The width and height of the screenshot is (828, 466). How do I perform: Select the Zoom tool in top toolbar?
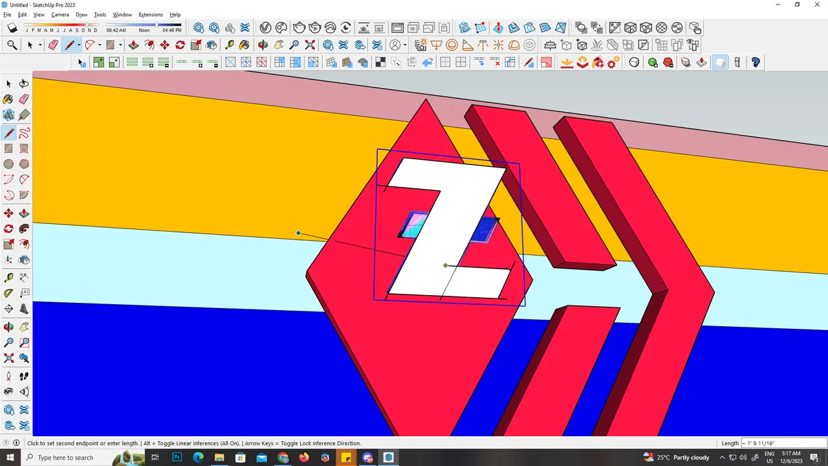tap(294, 45)
